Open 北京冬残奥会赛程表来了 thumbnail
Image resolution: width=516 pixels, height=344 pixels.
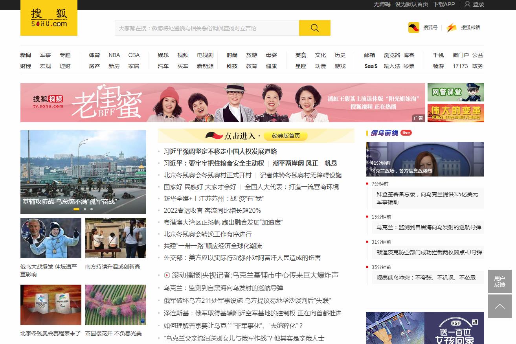tap(51, 305)
